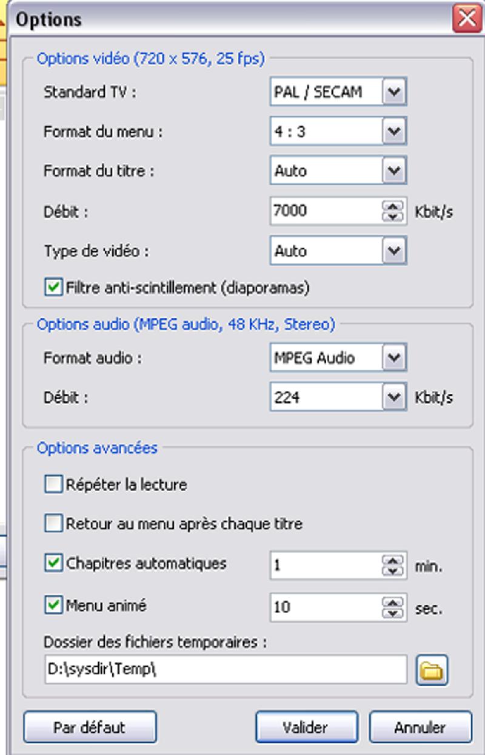Increase the video Débit with up arrow
485x755 pixels.
[x=394, y=206]
